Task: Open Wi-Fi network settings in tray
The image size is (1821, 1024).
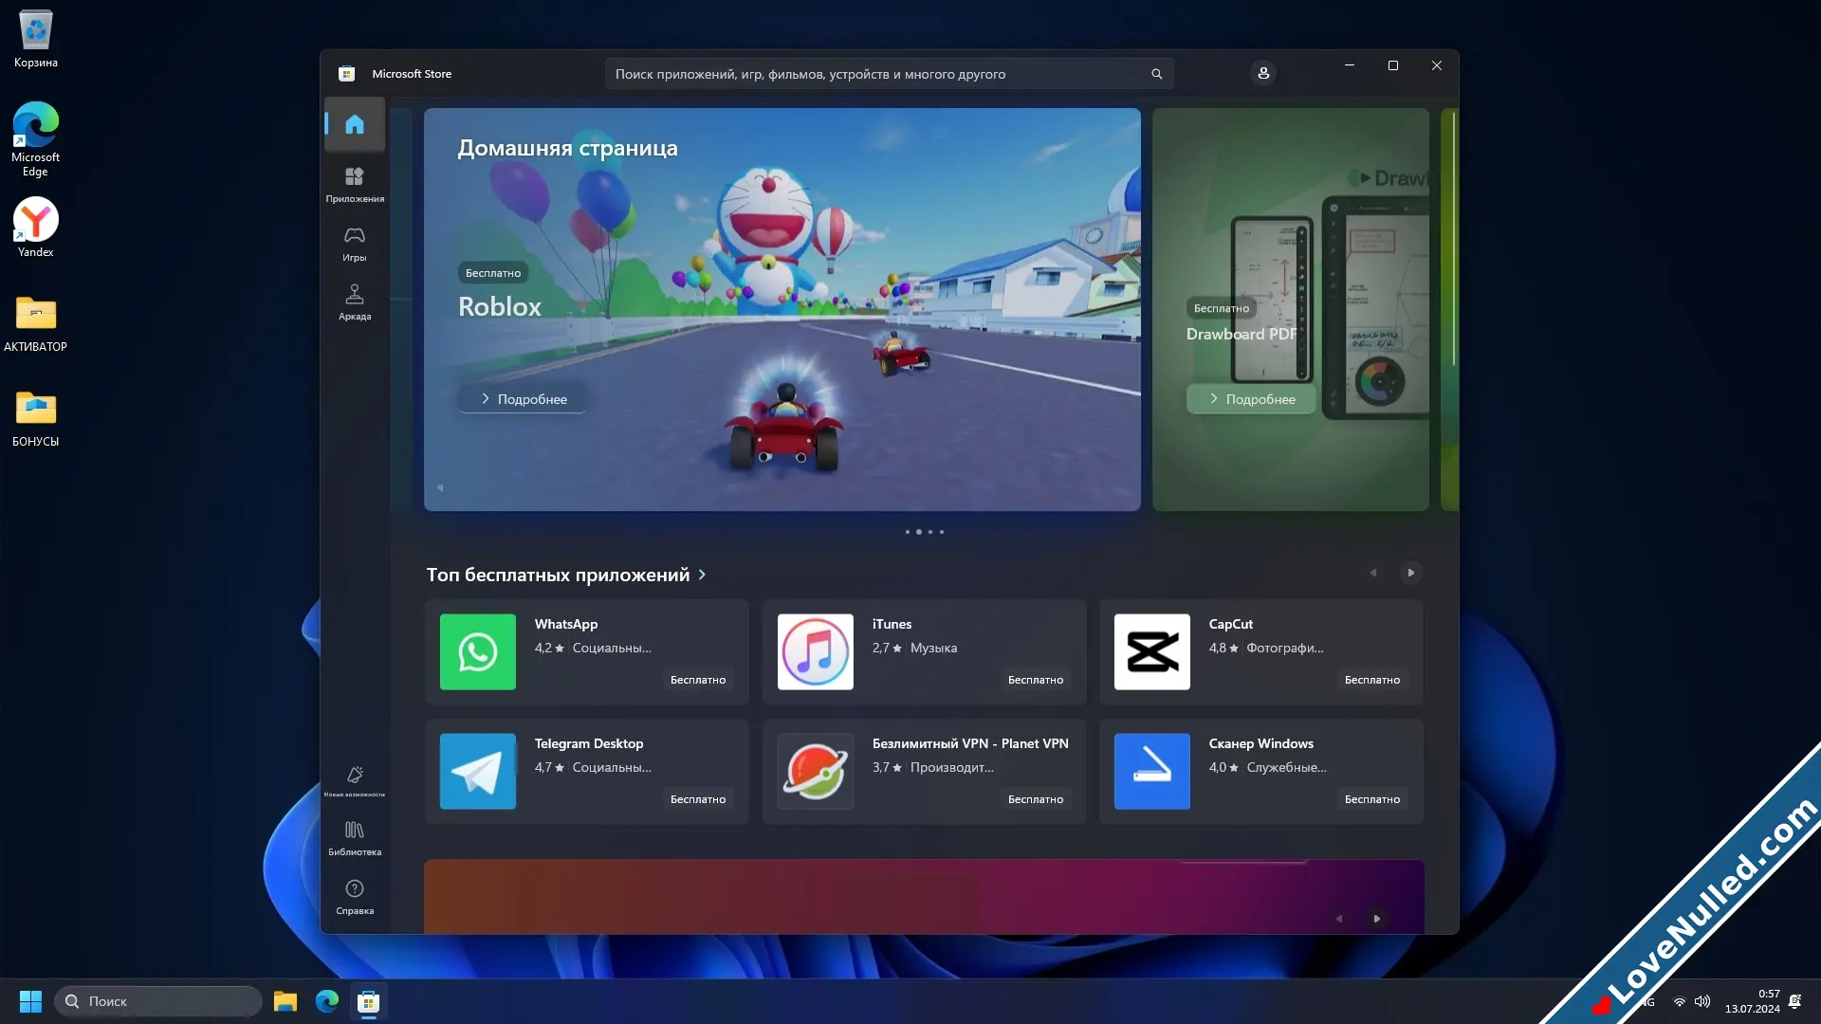Action: (x=1679, y=1001)
